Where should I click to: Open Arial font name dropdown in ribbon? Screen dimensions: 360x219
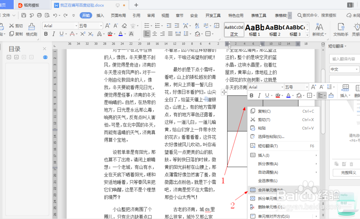click(x=76, y=26)
